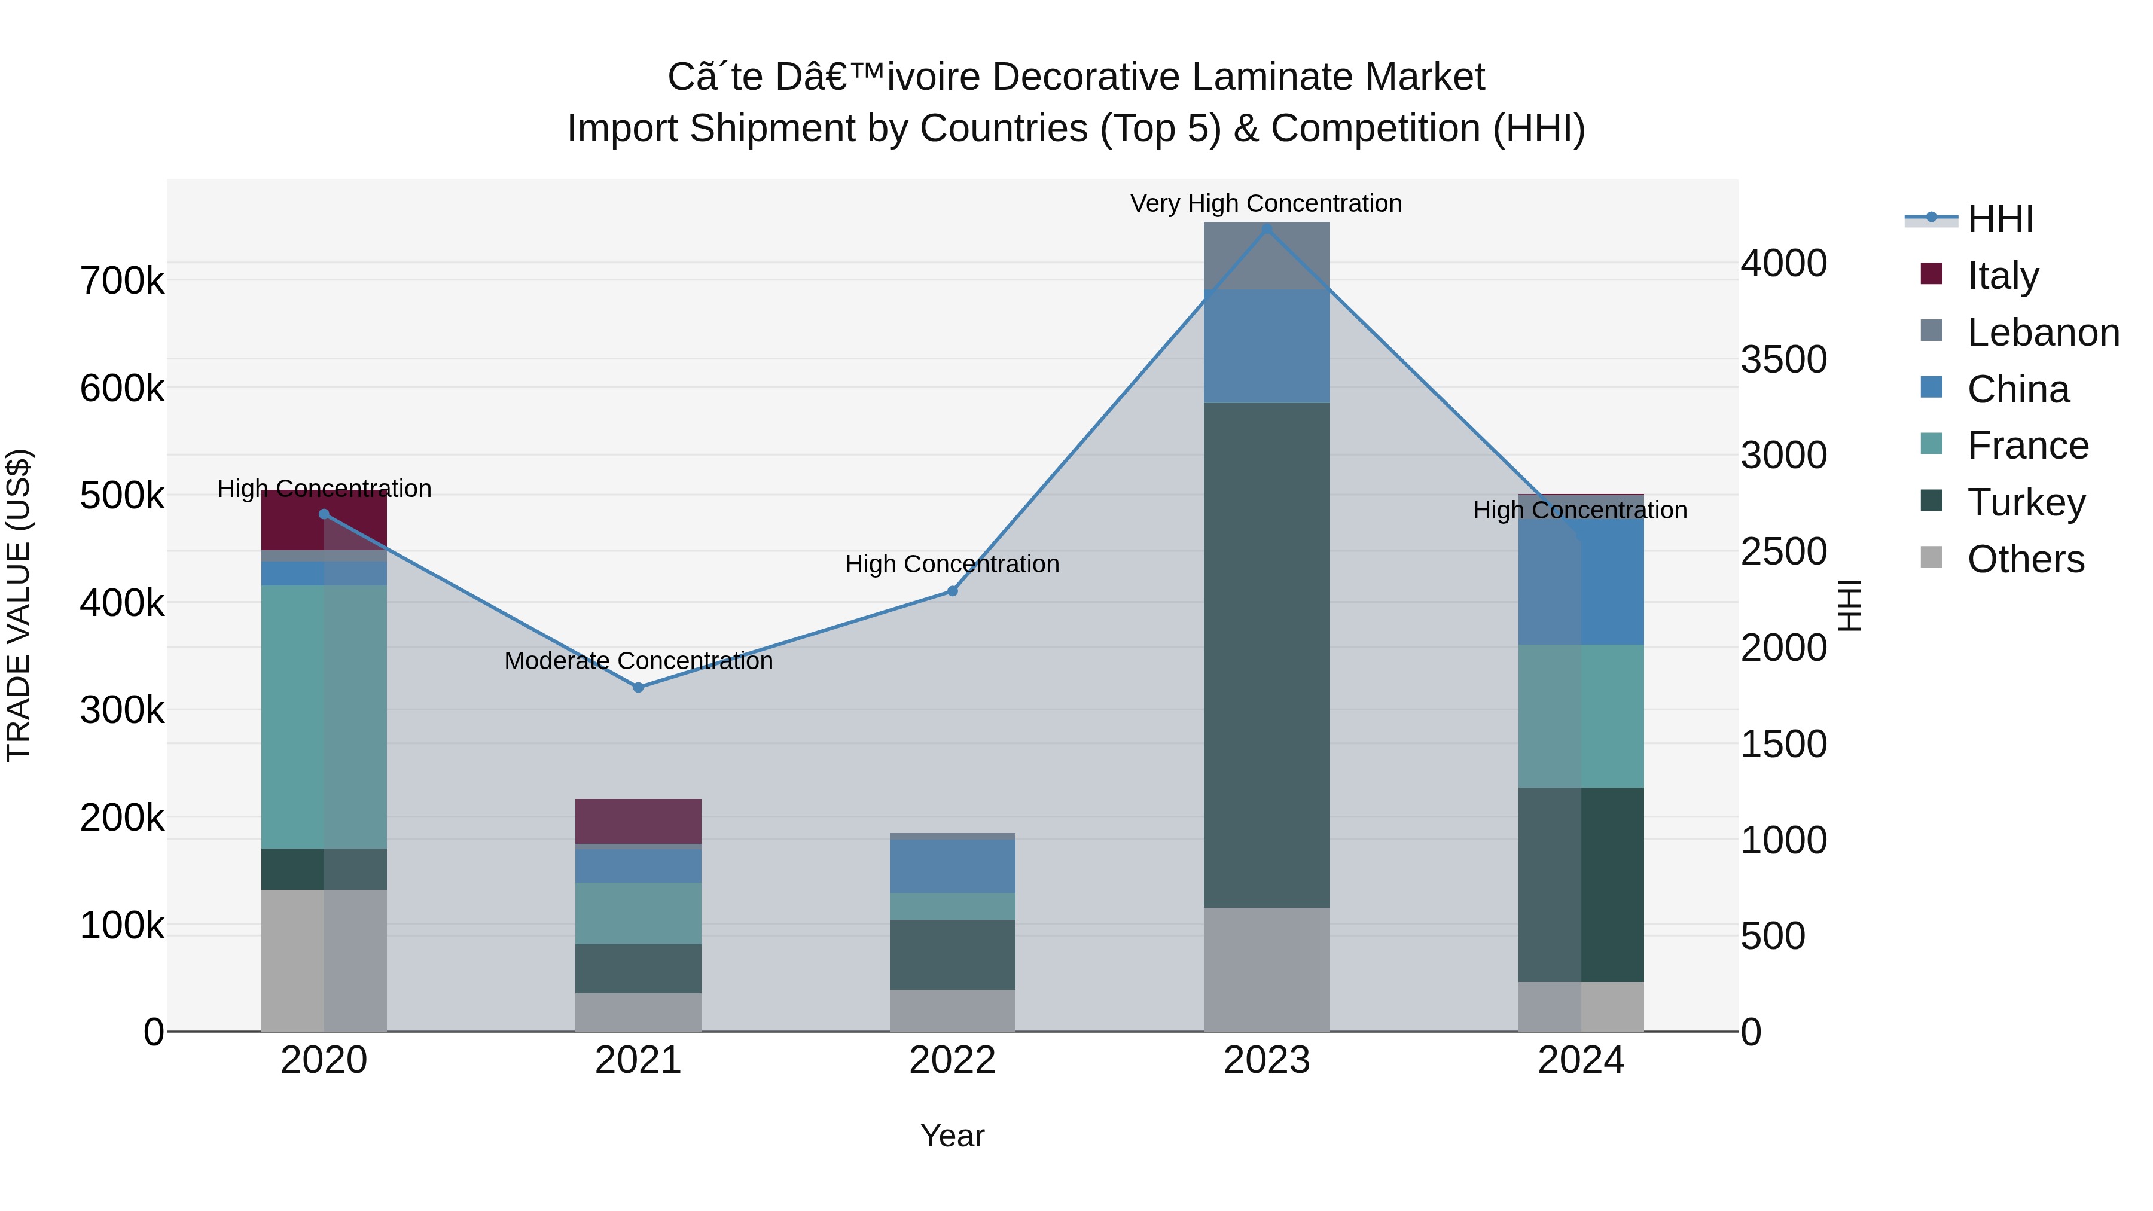Click the 'Very High Concentration' annotation
Screen dimensions: 2153x1211
1266,203
